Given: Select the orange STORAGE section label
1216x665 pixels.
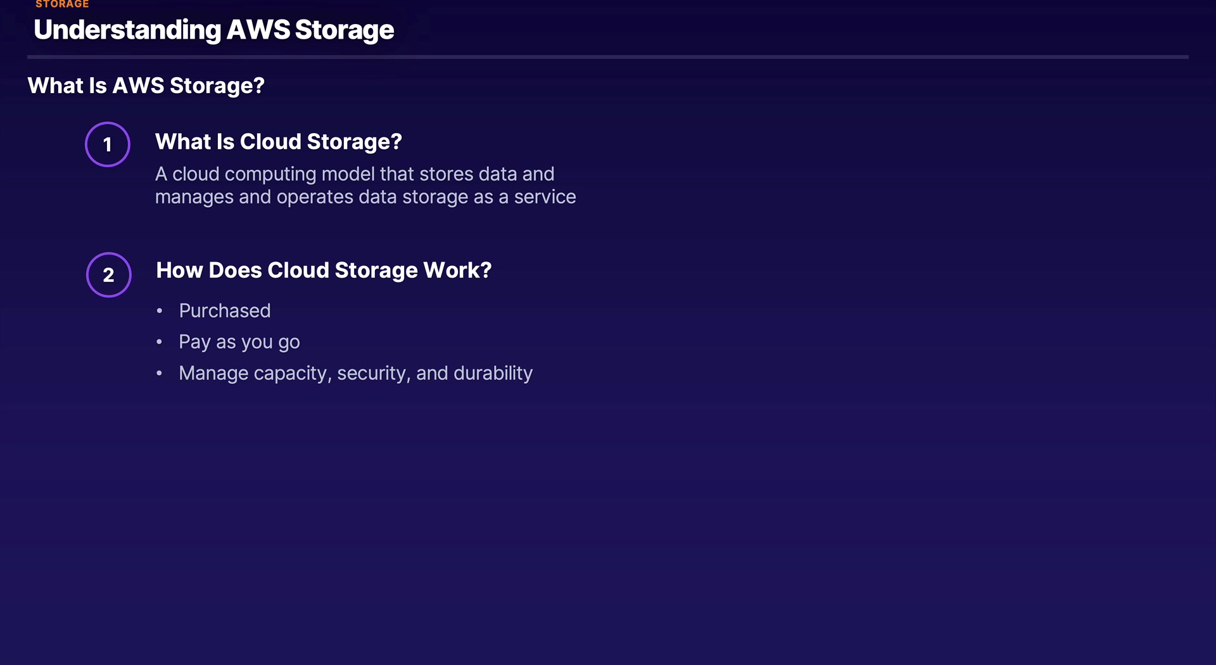Looking at the screenshot, I should 62,4.
